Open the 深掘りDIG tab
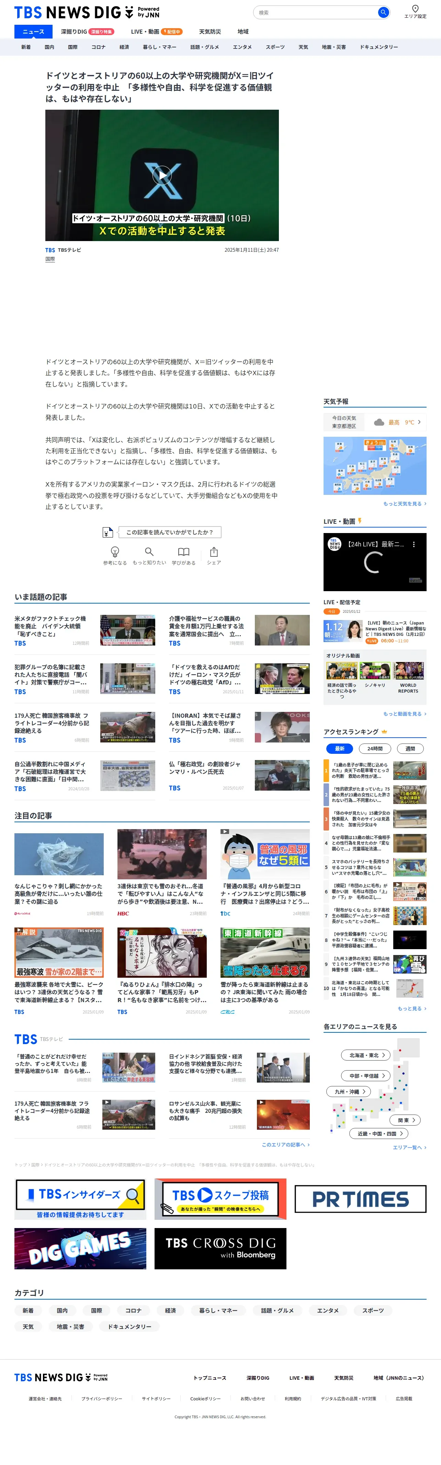The width and height of the screenshot is (441, 1465). (x=87, y=32)
